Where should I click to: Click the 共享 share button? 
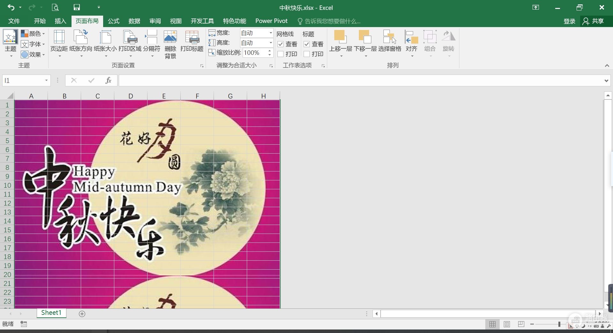[x=593, y=21]
